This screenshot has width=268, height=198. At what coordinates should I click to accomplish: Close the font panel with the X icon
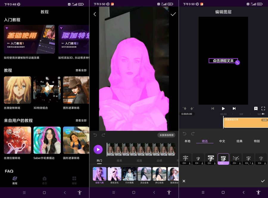pos(184,181)
